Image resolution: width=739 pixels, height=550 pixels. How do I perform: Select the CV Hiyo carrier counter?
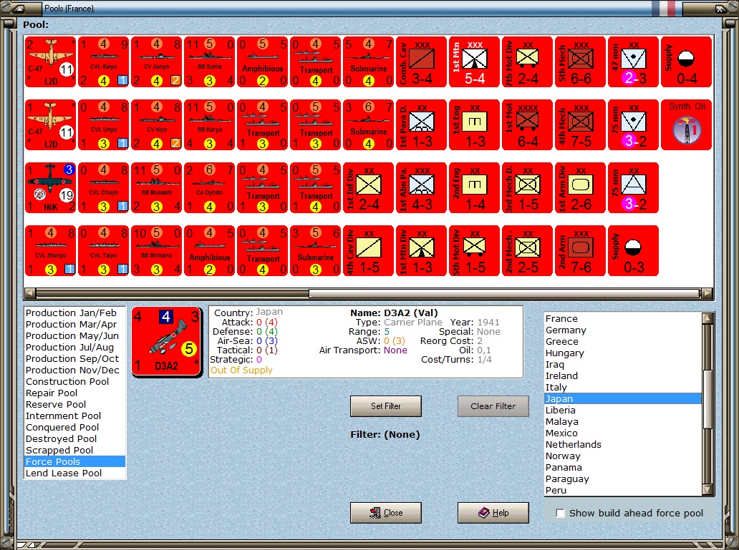click(157, 124)
